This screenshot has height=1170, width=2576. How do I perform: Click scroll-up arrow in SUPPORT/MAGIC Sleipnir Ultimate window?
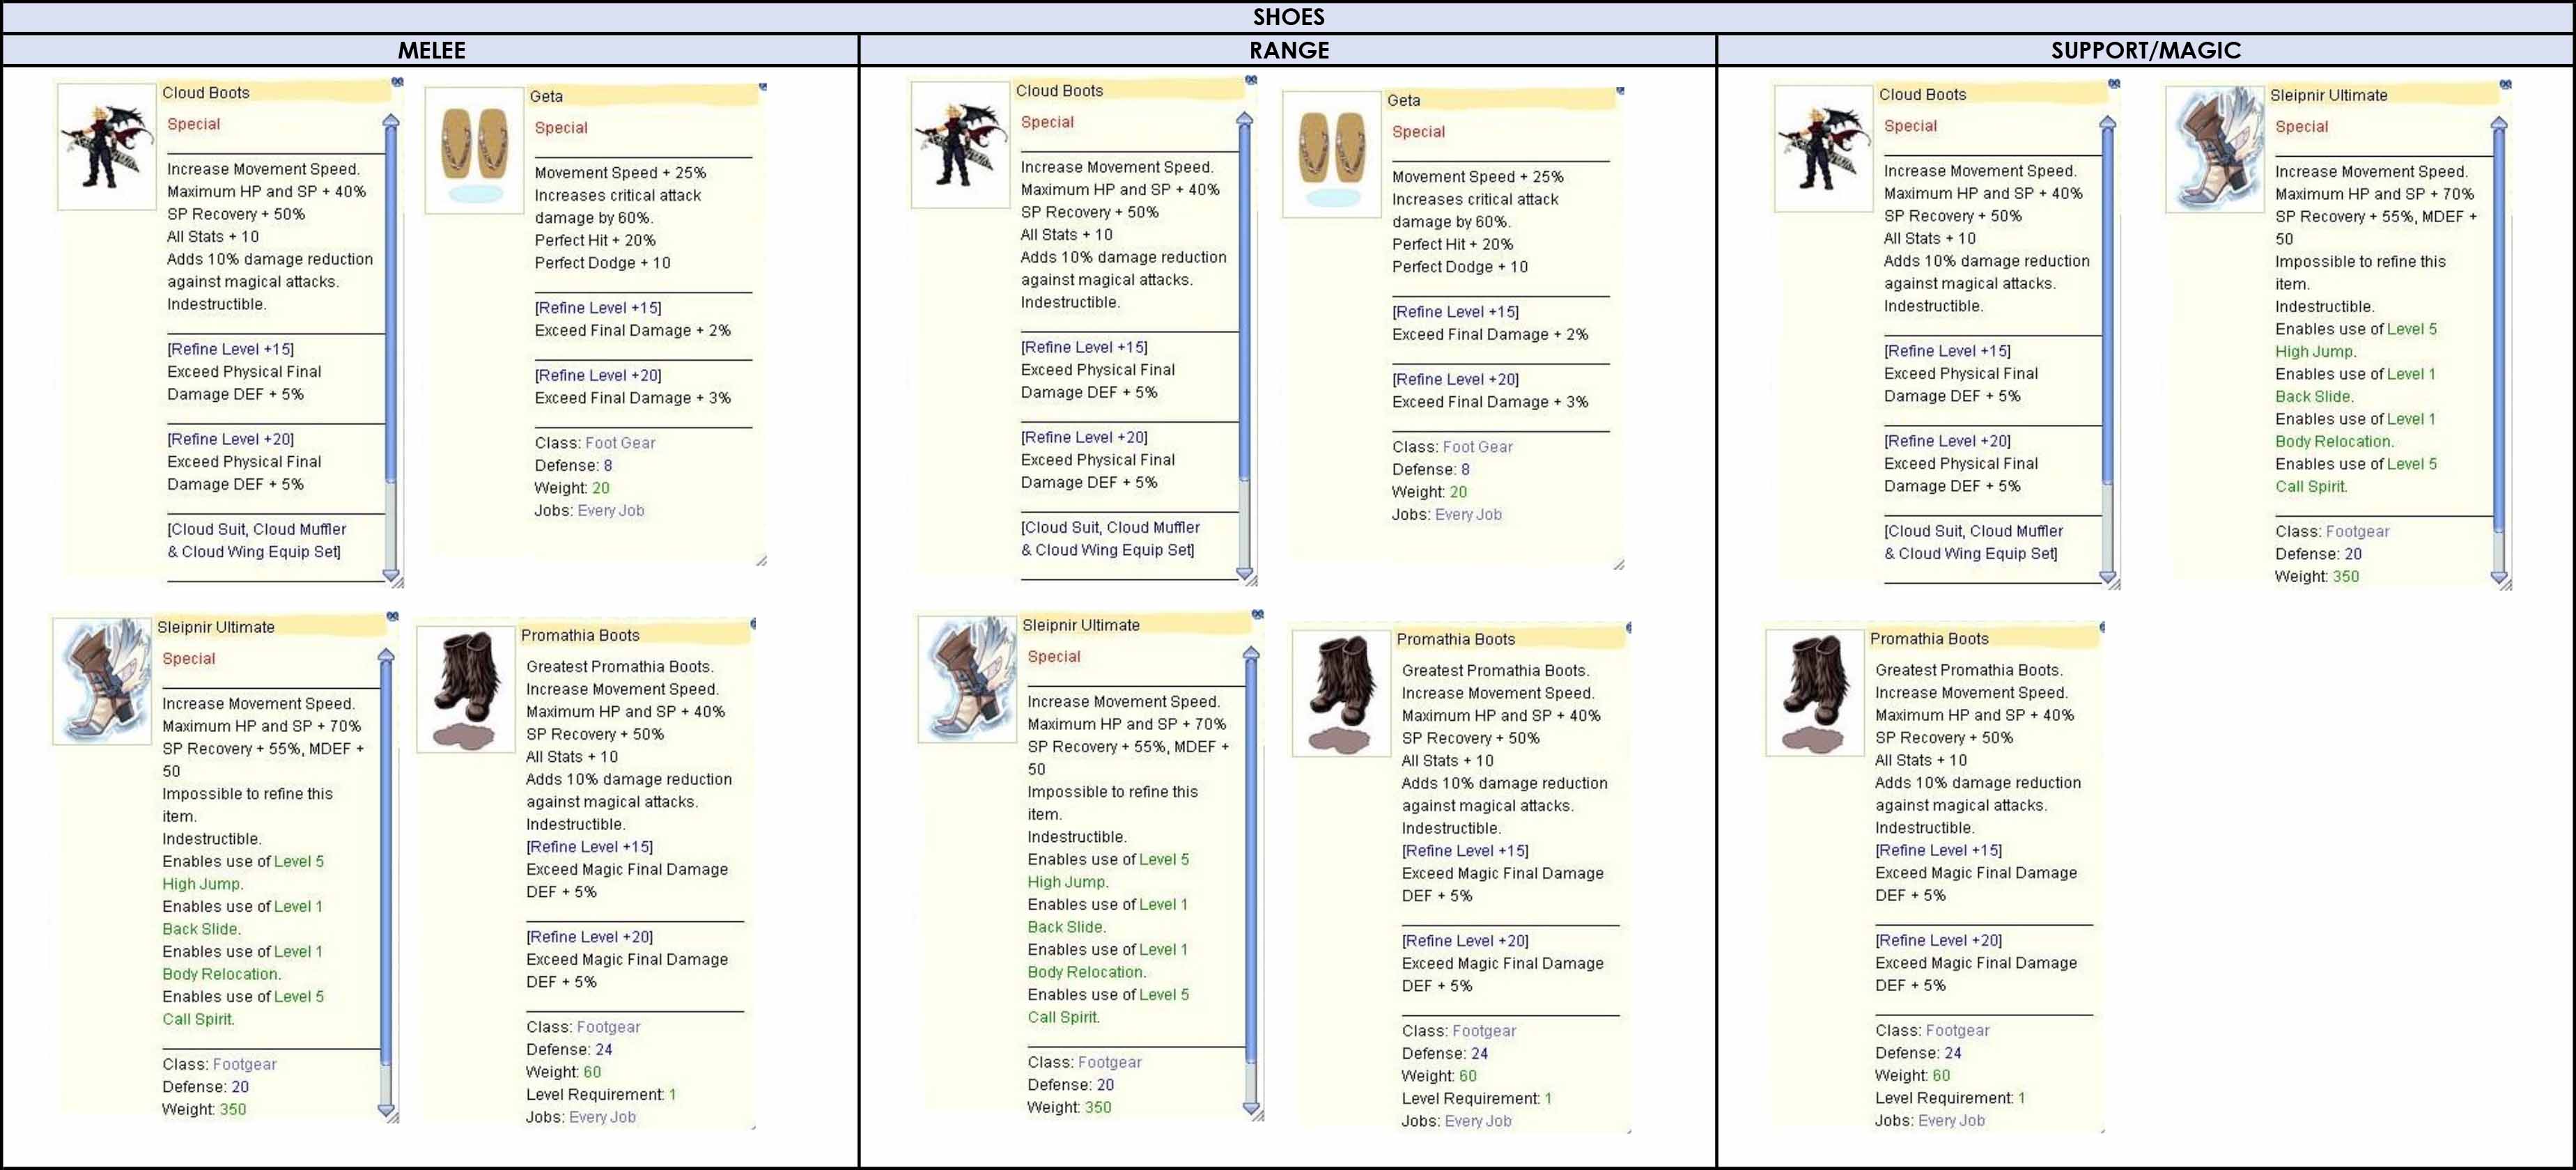(x=2499, y=124)
